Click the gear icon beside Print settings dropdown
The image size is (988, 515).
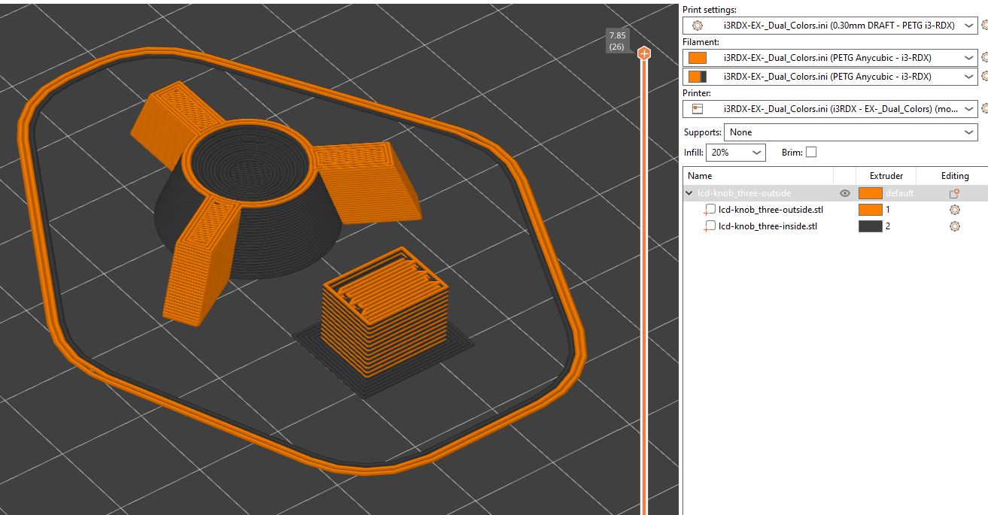985,25
